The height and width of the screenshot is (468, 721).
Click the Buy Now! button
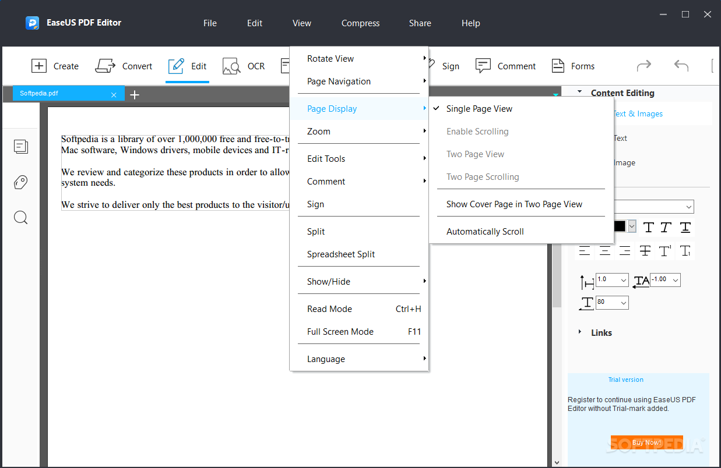click(646, 442)
